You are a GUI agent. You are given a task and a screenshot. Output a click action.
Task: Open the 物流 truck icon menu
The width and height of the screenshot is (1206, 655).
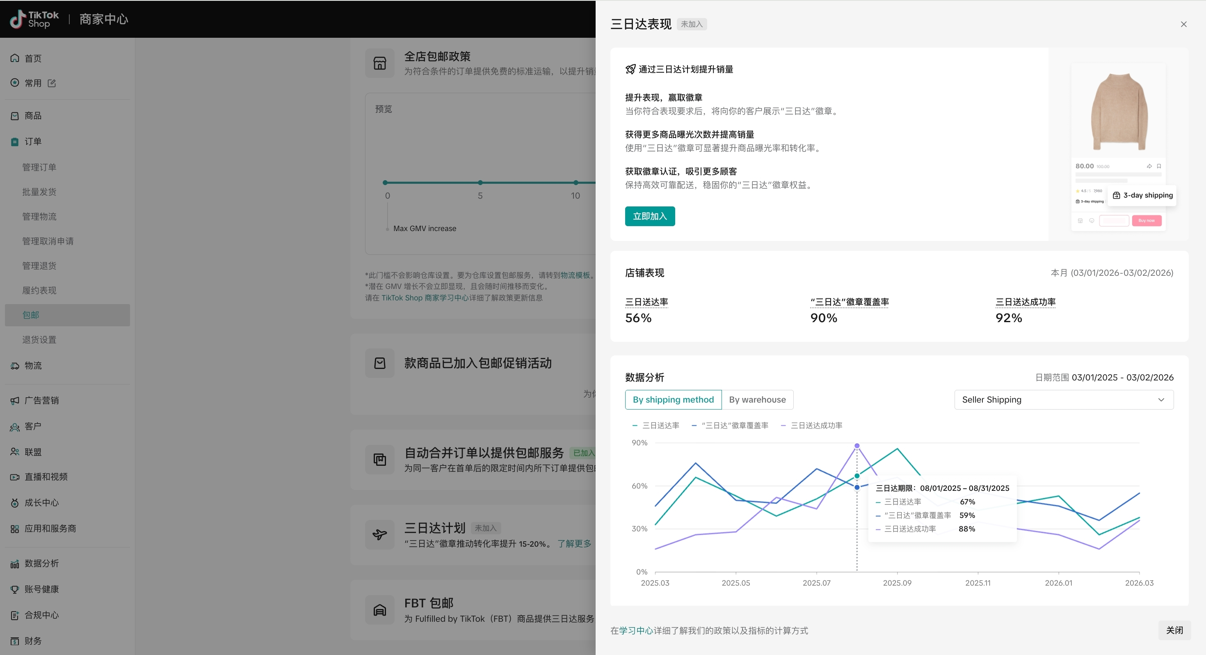click(x=15, y=365)
